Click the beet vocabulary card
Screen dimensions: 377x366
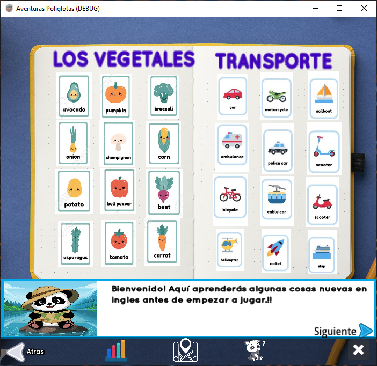pyautogui.click(x=164, y=193)
